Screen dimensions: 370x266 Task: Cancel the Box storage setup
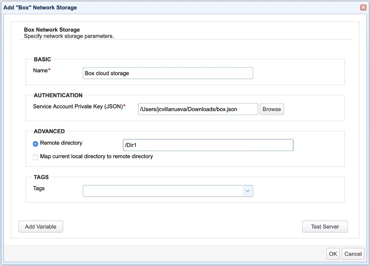coord(353,254)
